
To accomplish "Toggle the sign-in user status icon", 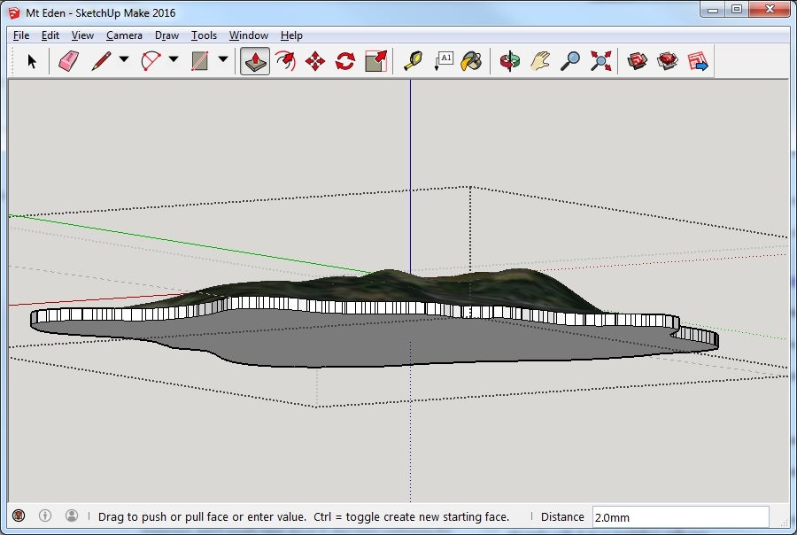I will [72, 516].
